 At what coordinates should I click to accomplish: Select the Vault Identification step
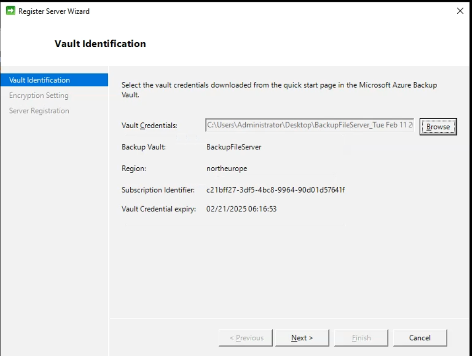point(54,80)
